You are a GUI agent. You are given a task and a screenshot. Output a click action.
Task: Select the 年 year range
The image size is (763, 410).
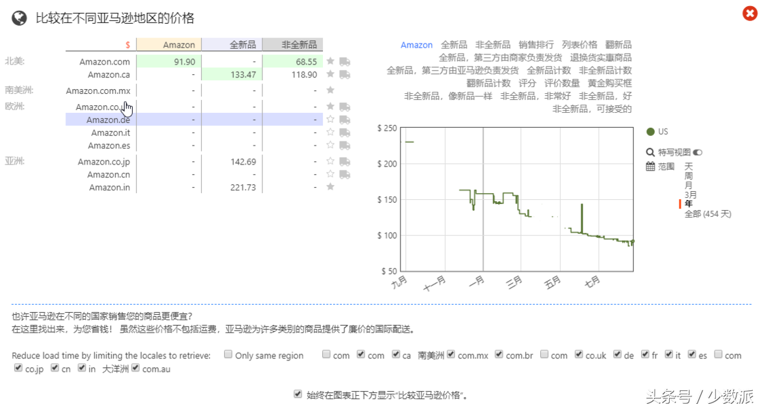coord(689,204)
